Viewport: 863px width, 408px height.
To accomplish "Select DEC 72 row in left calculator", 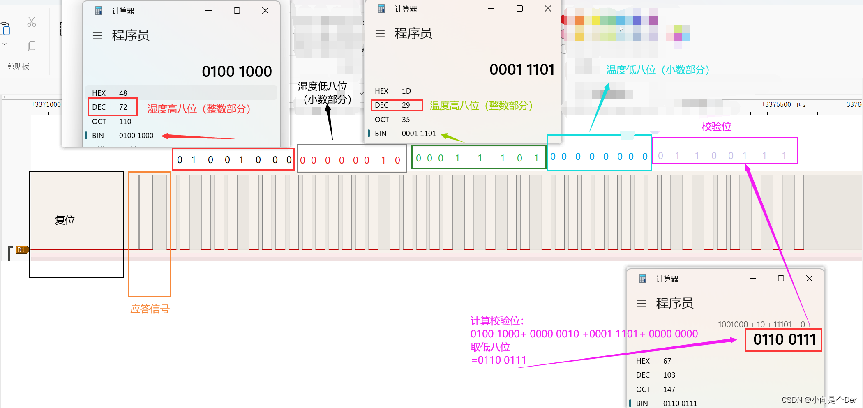I will [181, 107].
